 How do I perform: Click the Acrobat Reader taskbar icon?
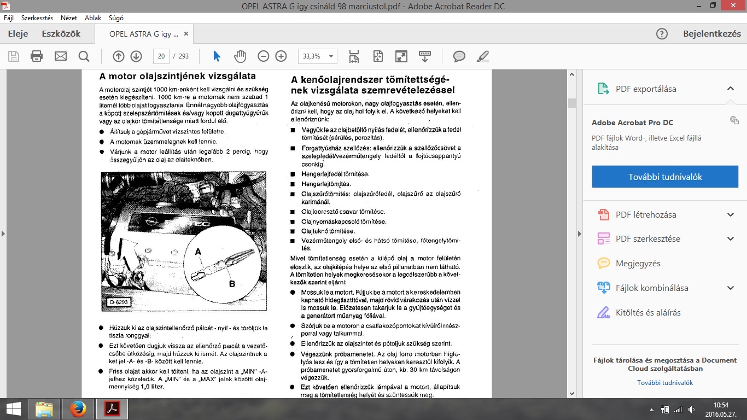pyautogui.click(x=112, y=409)
